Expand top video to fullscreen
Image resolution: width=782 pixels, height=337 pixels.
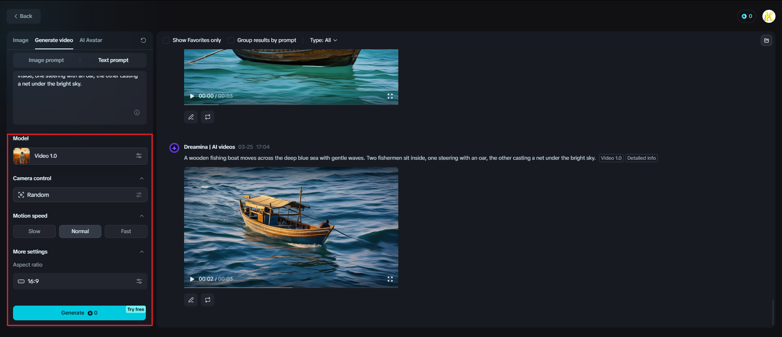[390, 96]
